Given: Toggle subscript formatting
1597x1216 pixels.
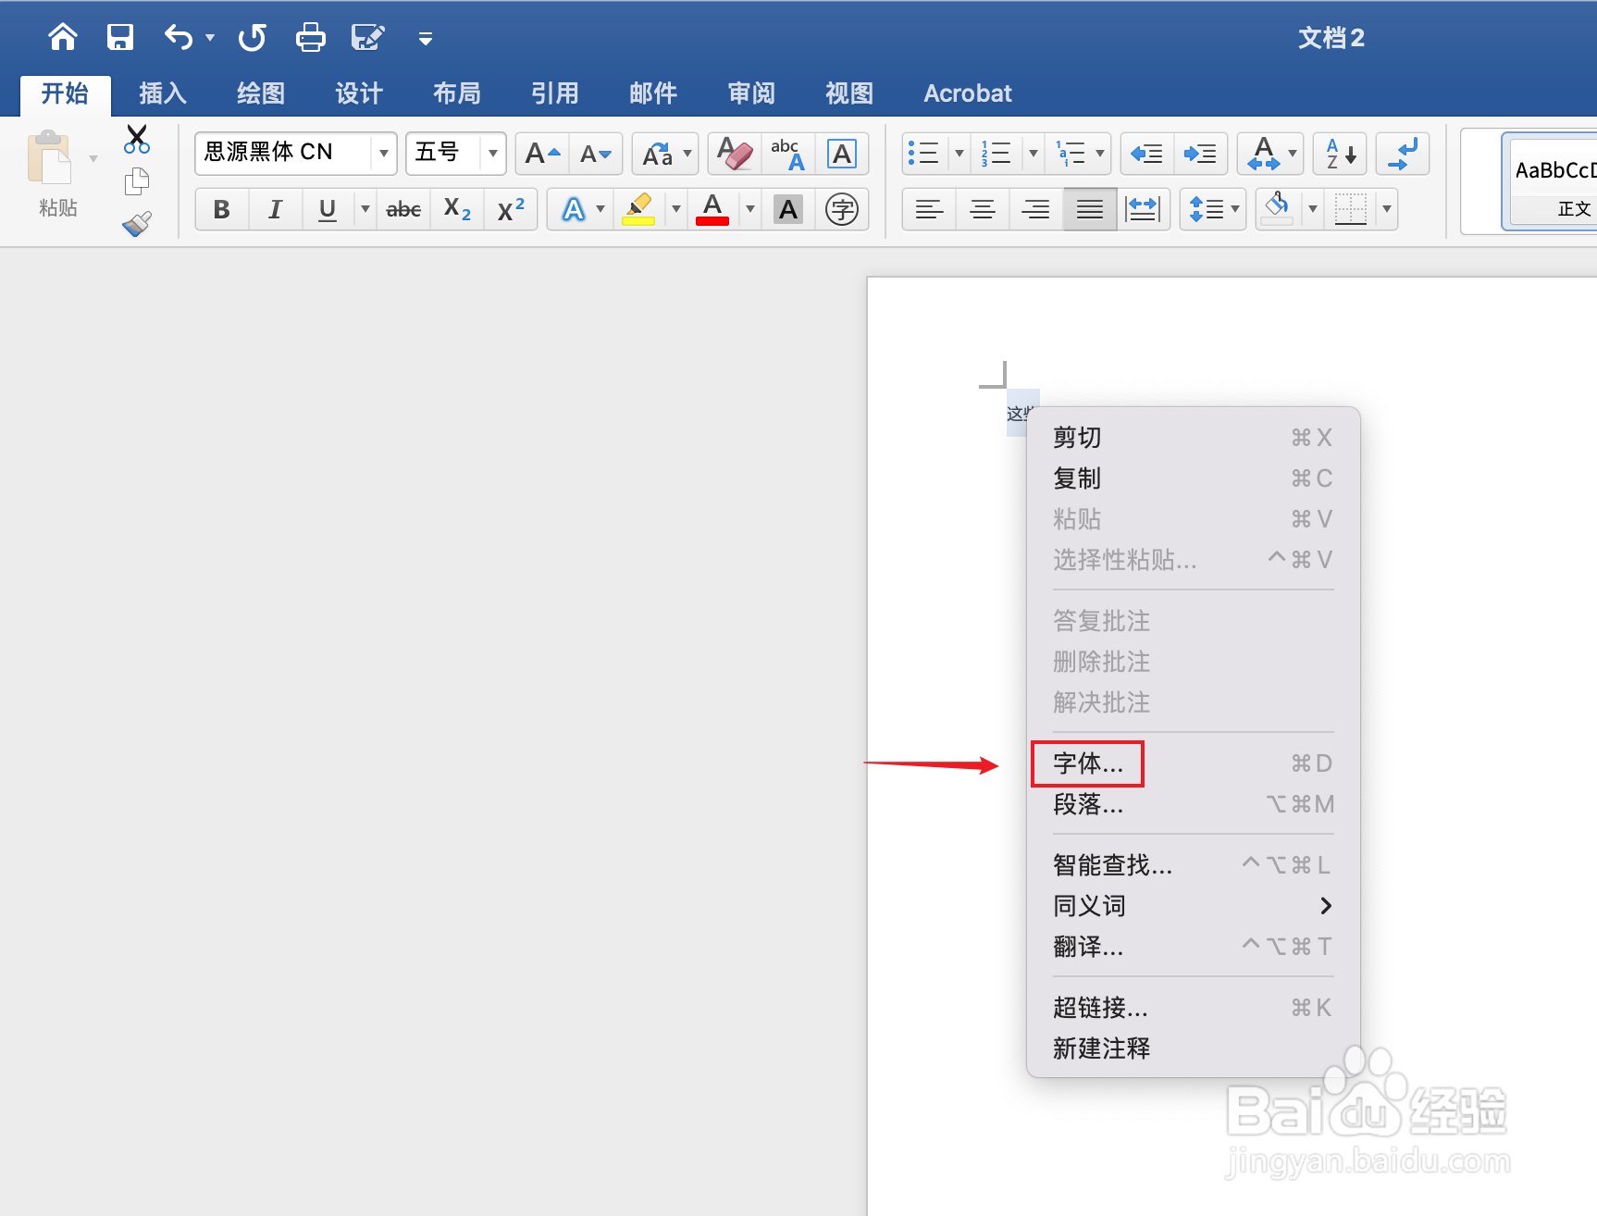Looking at the screenshot, I should pos(457,209).
